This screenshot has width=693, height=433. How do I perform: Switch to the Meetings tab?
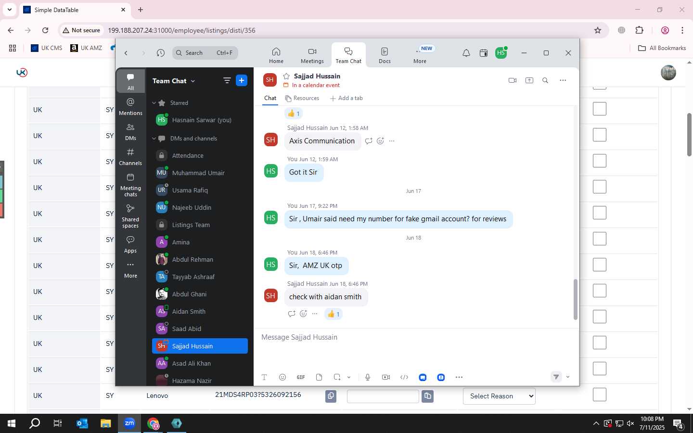312,55
